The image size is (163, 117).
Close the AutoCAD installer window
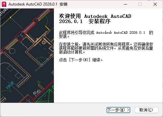(155, 4)
